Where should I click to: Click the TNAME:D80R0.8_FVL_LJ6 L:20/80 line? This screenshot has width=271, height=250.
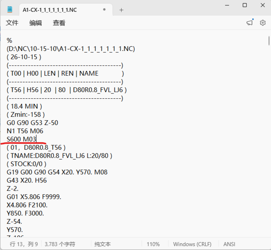pos(60,156)
